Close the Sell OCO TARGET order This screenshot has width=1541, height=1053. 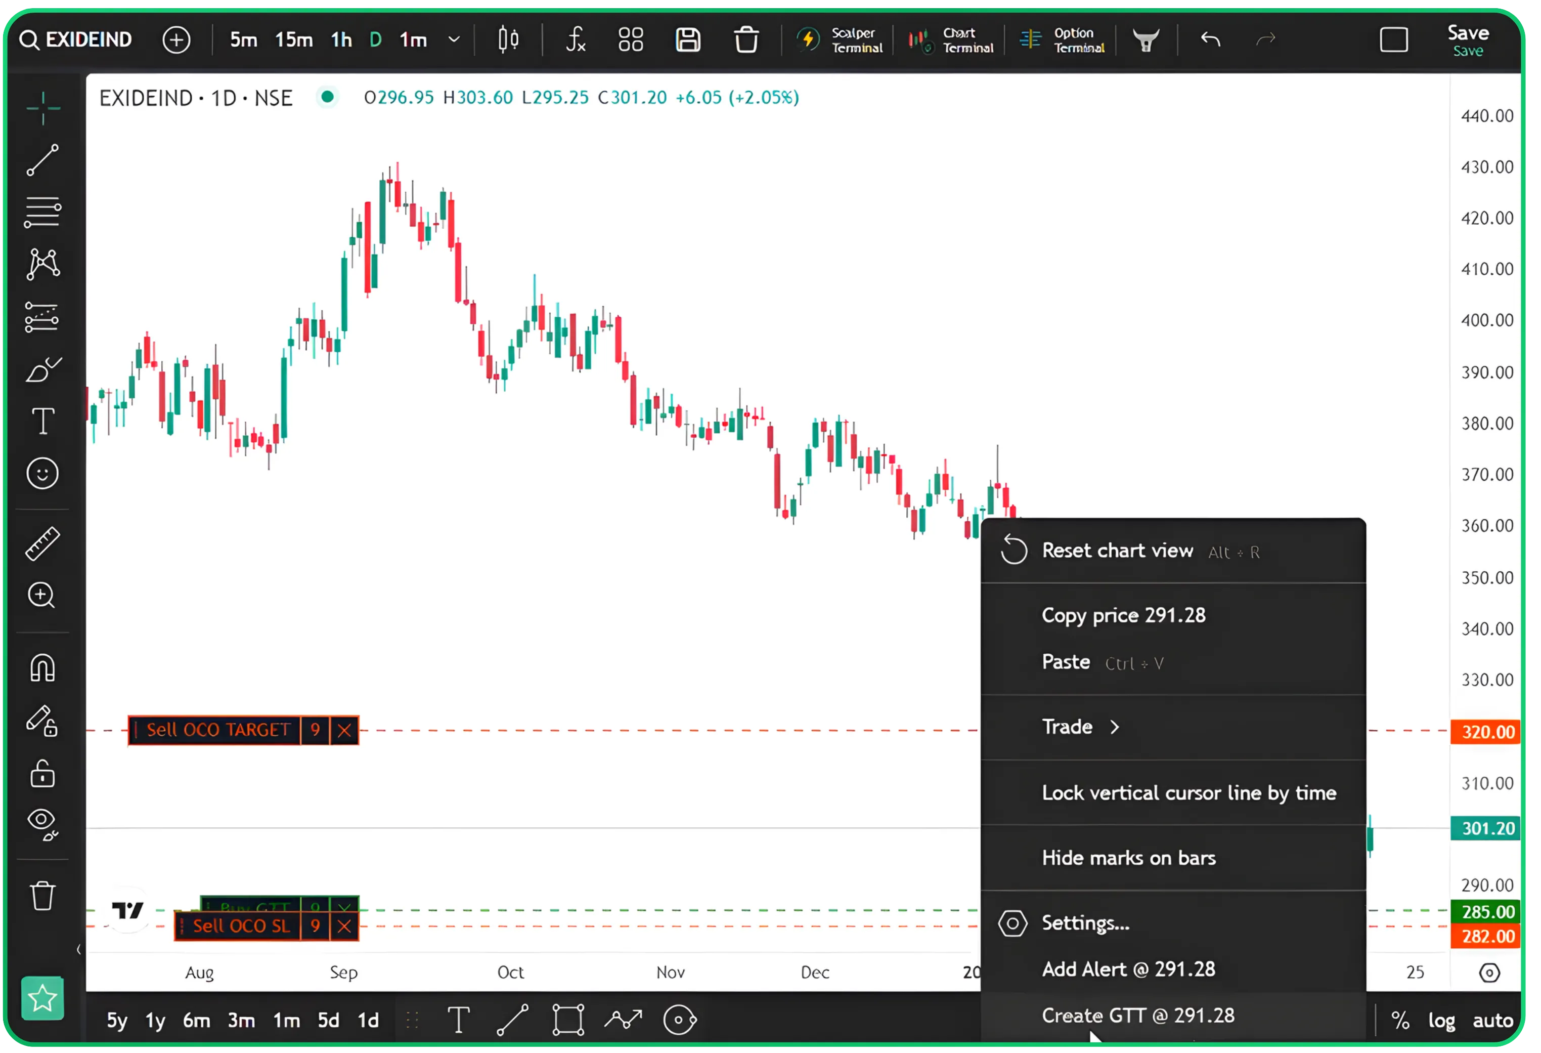344,730
